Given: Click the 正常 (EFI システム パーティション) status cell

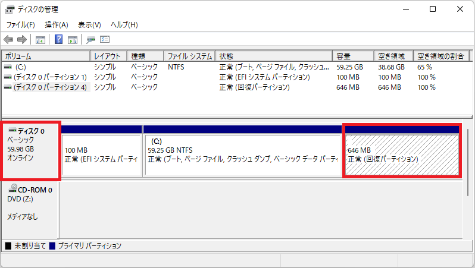Looking at the screenshot, I should (264, 77).
